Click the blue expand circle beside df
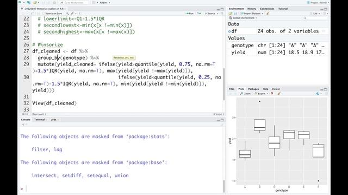The image size is (348, 195). click(x=229, y=31)
